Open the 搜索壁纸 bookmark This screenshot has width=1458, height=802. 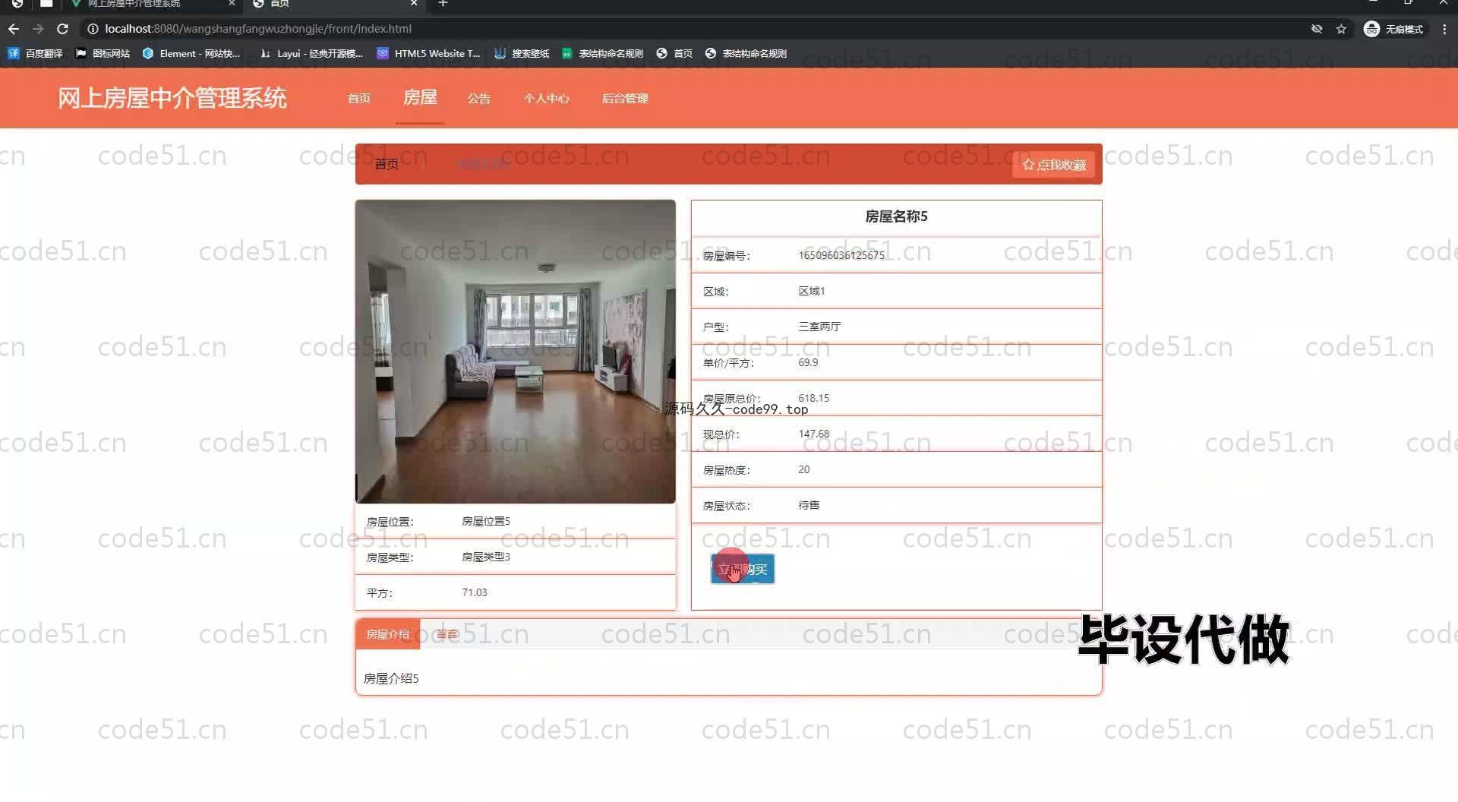522,53
